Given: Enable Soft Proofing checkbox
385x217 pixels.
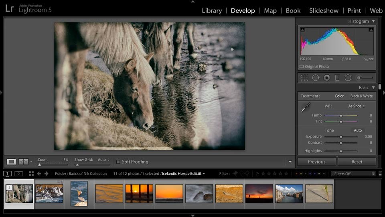Looking at the screenshot, I should [x=118, y=162].
